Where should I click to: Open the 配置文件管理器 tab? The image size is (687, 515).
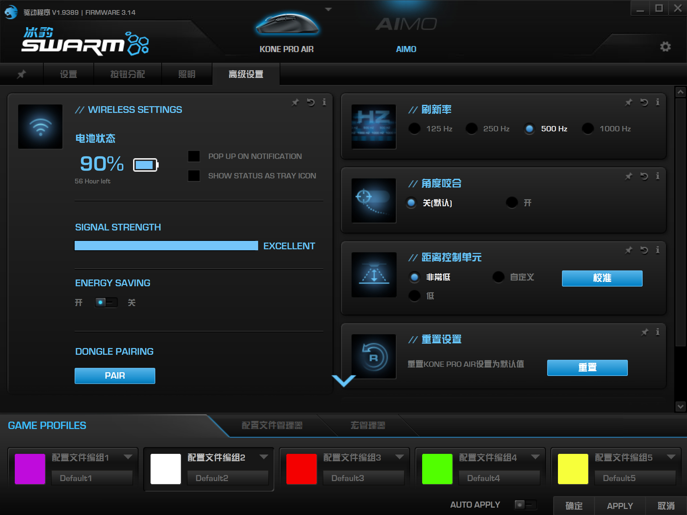coord(272,425)
